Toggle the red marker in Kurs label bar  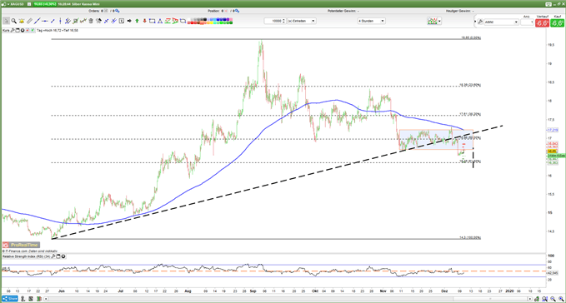[28, 30]
